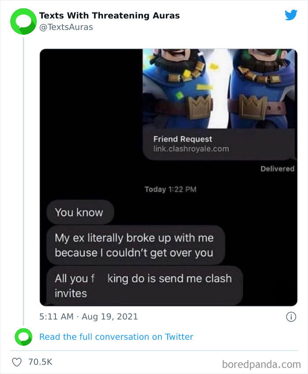Click the Twitter bird icon
Image resolution: width=308 pixels, height=374 pixels.
coord(291,15)
